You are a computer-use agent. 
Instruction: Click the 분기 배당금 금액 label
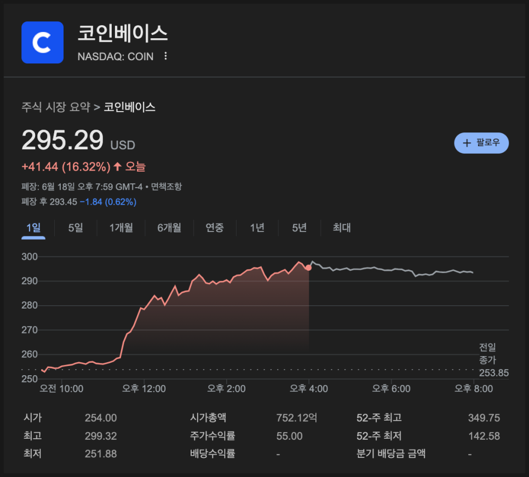click(391, 453)
